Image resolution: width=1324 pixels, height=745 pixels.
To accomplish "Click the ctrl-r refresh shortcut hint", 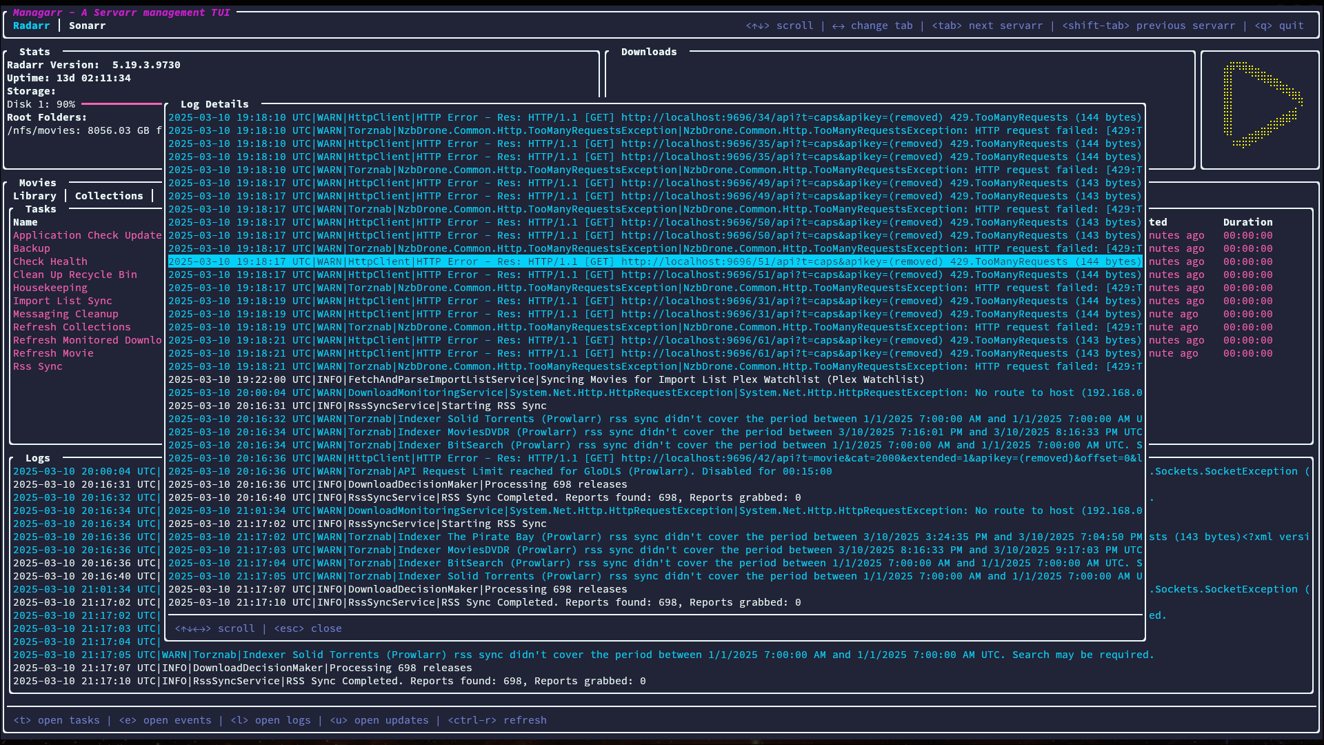I will coord(497,720).
